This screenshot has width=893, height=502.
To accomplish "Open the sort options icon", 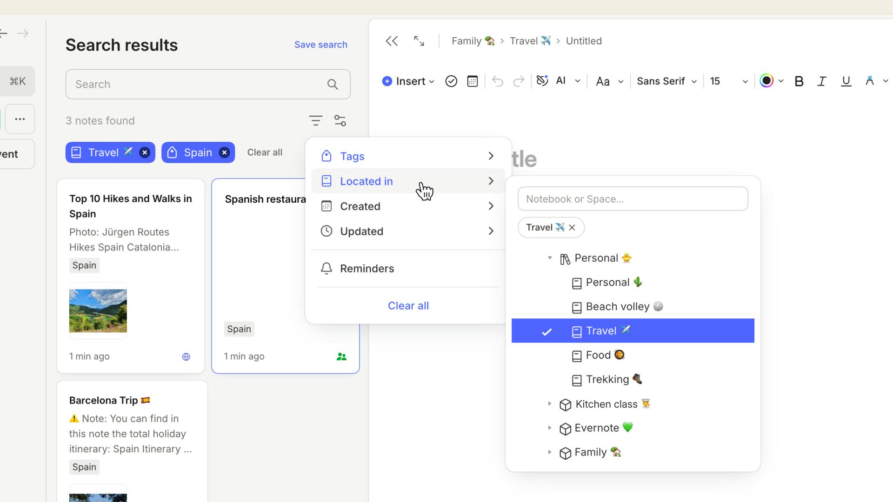I will point(315,121).
